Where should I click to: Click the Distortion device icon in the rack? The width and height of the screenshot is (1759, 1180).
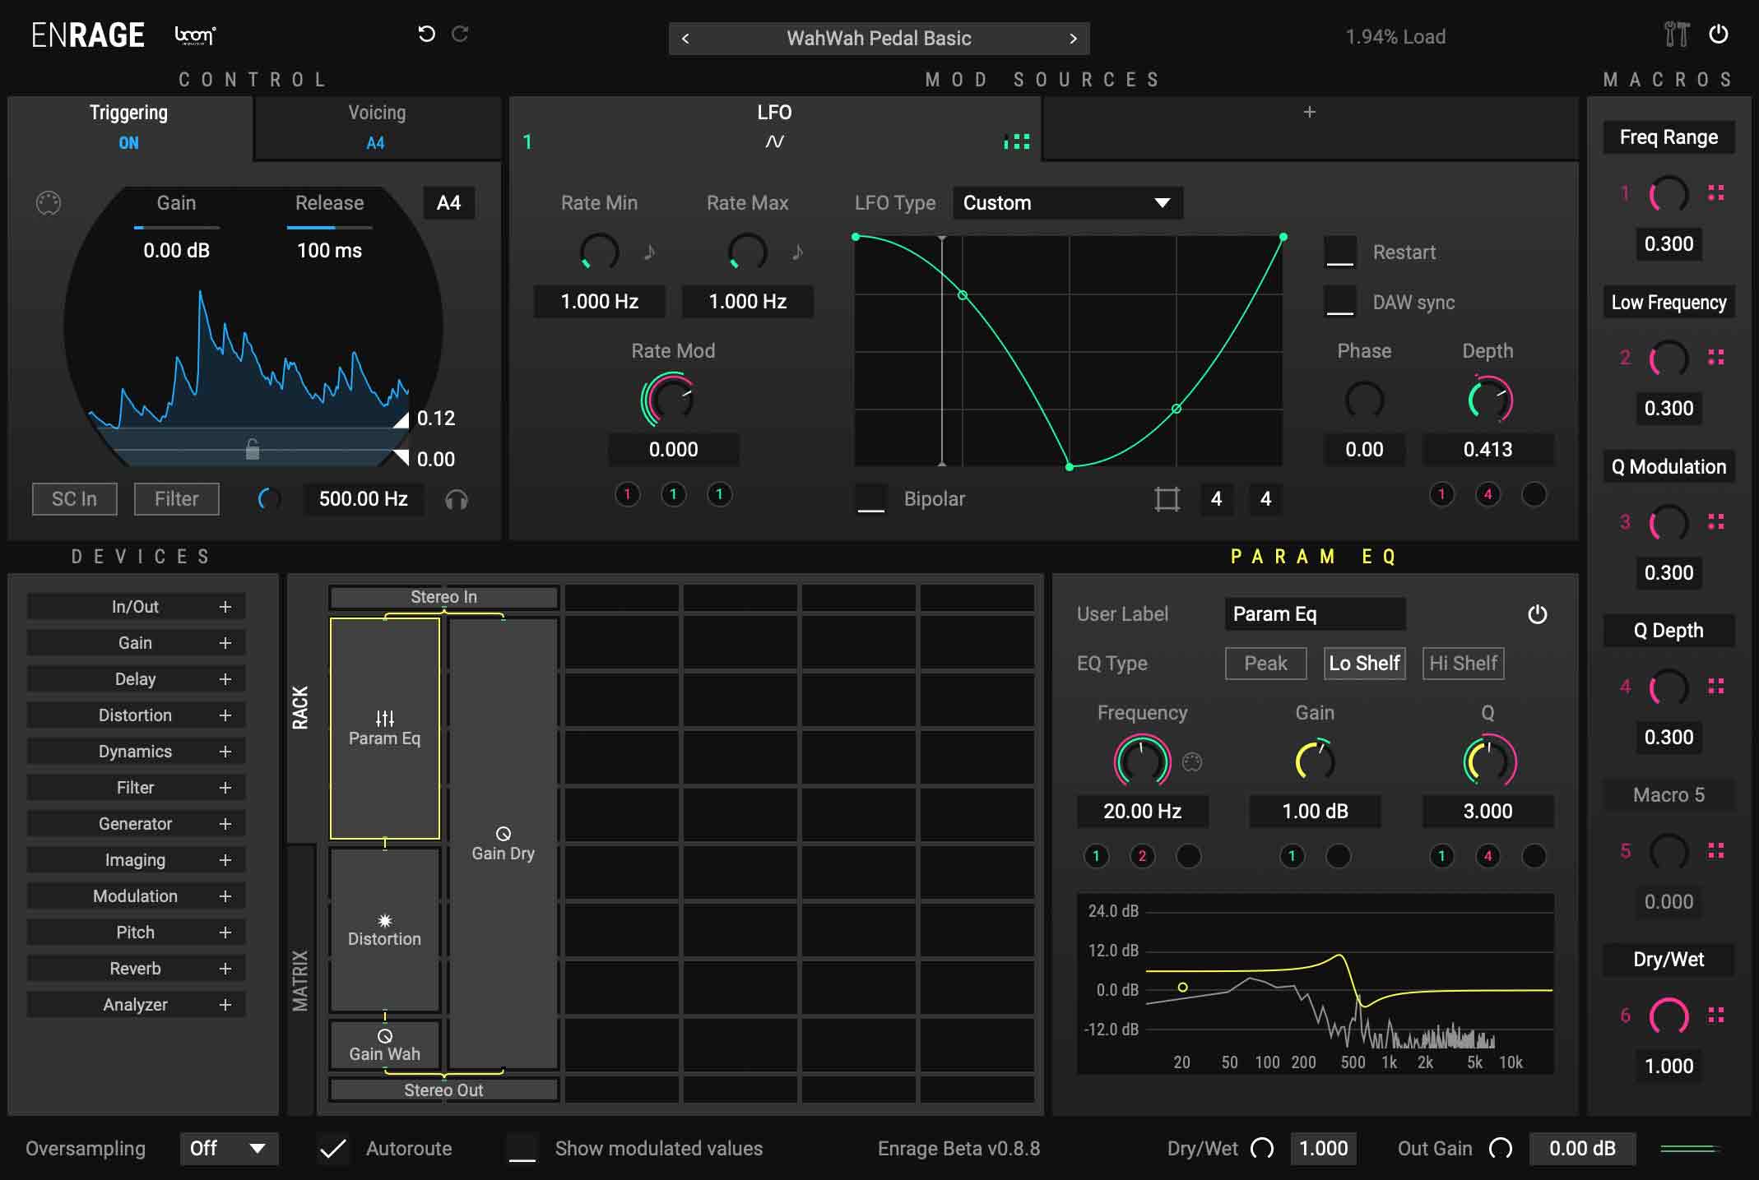coord(383,920)
